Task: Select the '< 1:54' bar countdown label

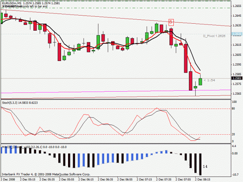Action: 210,80
